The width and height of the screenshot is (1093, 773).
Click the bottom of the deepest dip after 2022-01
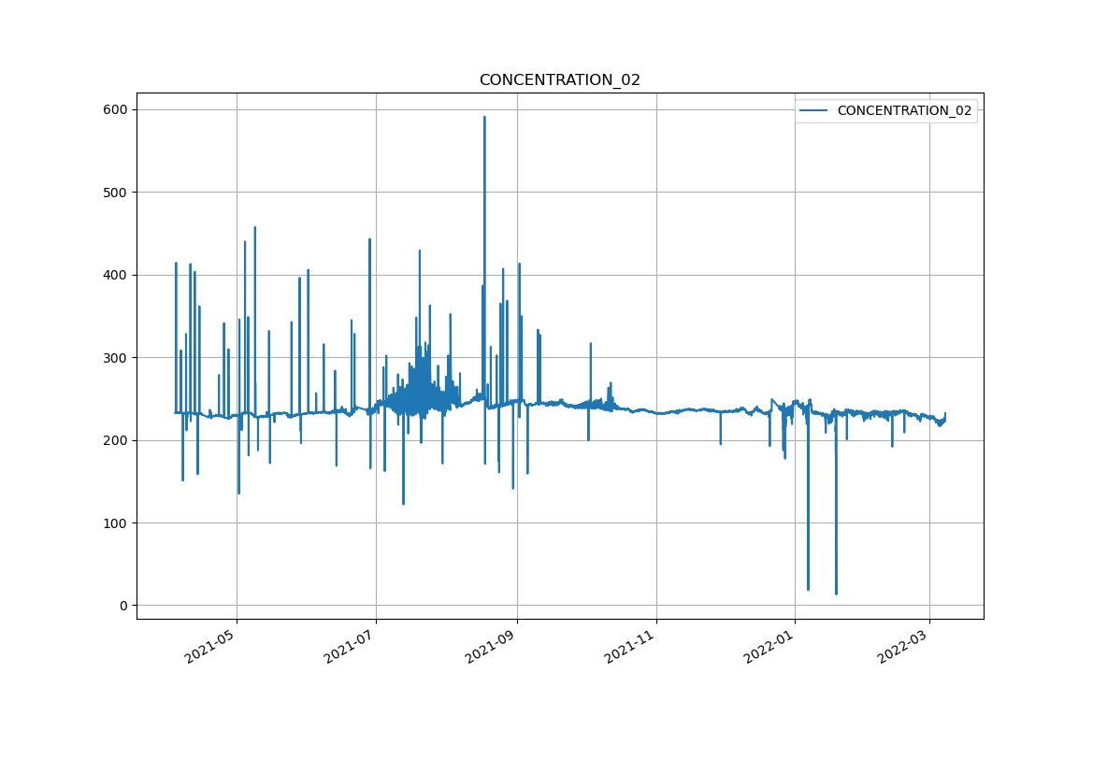tap(836, 593)
